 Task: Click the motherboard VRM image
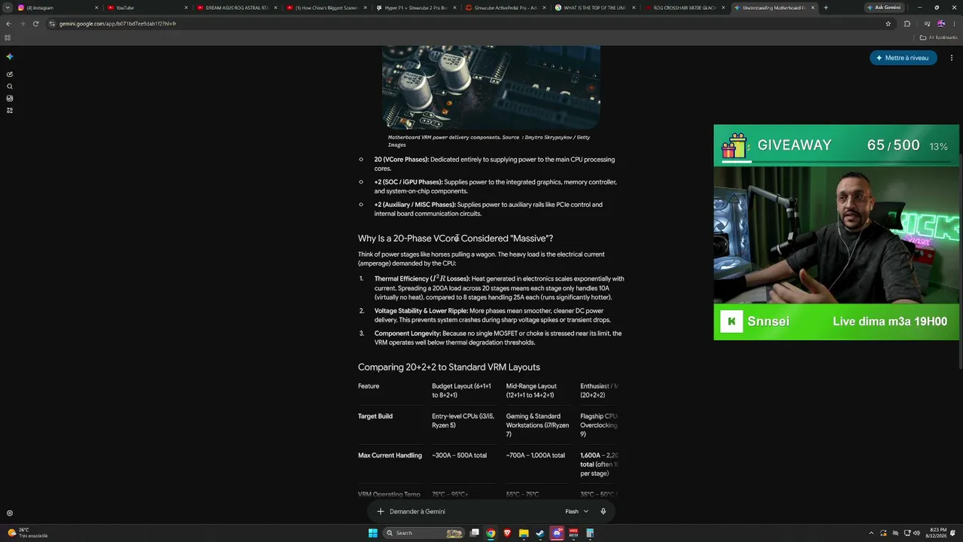coord(491,87)
